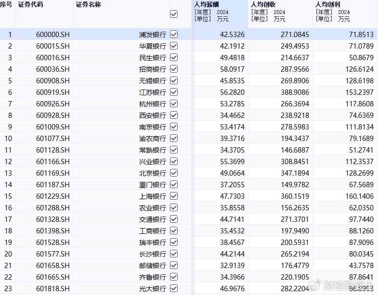
Task: Click the bank name 上海银行
Action: pyautogui.click(x=153, y=196)
